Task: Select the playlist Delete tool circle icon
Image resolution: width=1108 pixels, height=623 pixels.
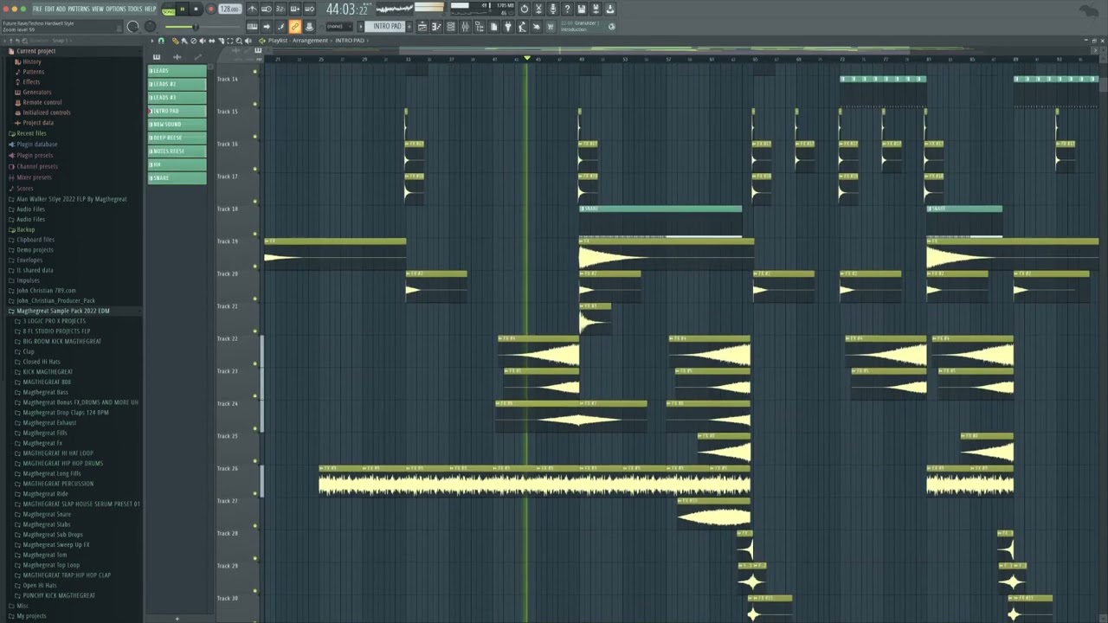Action: (194, 41)
